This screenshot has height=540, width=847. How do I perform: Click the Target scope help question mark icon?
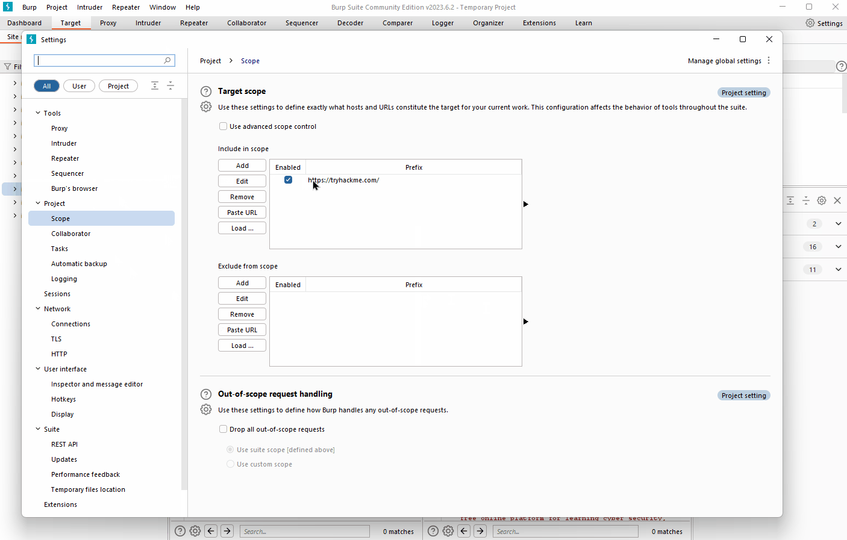click(206, 92)
